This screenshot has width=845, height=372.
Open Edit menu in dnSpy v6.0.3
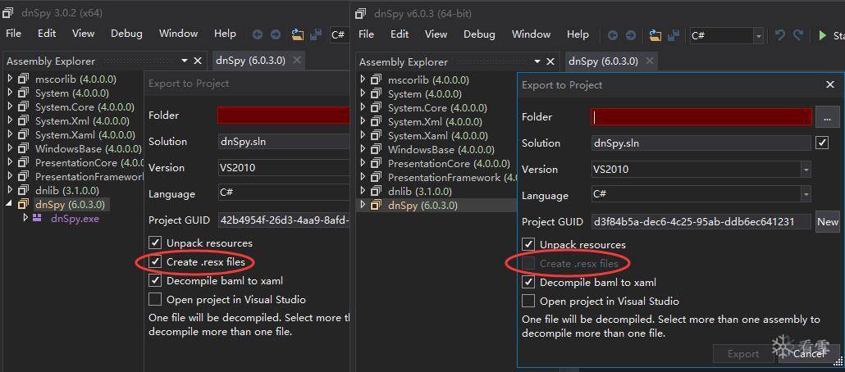pyautogui.click(x=400, y=34)
